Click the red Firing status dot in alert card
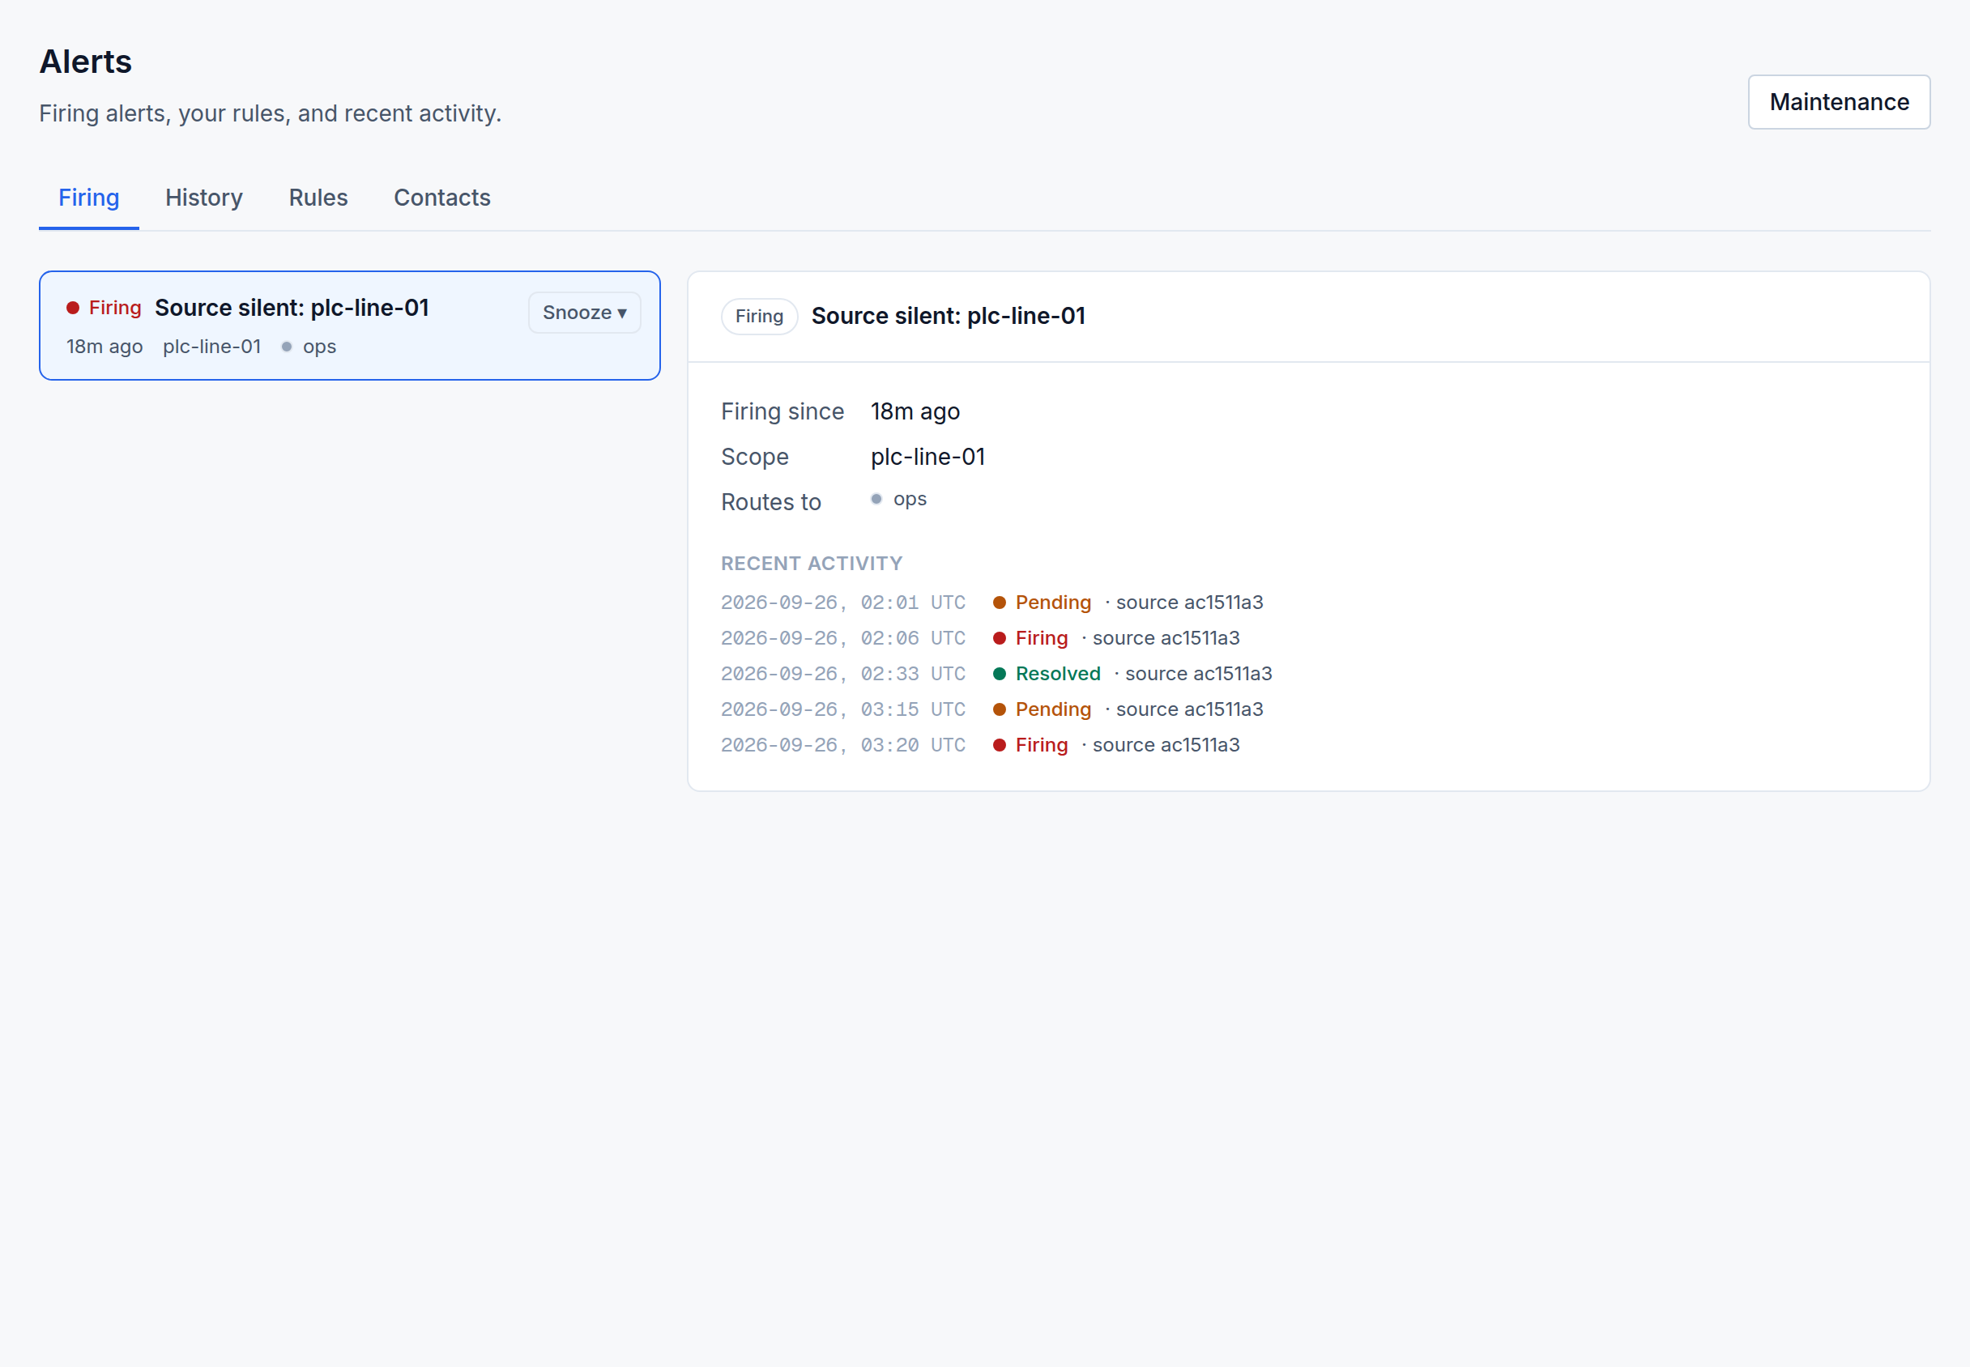Image resolution: width=1970 pixels, height=1367 pixels. [x=73, y=308]
